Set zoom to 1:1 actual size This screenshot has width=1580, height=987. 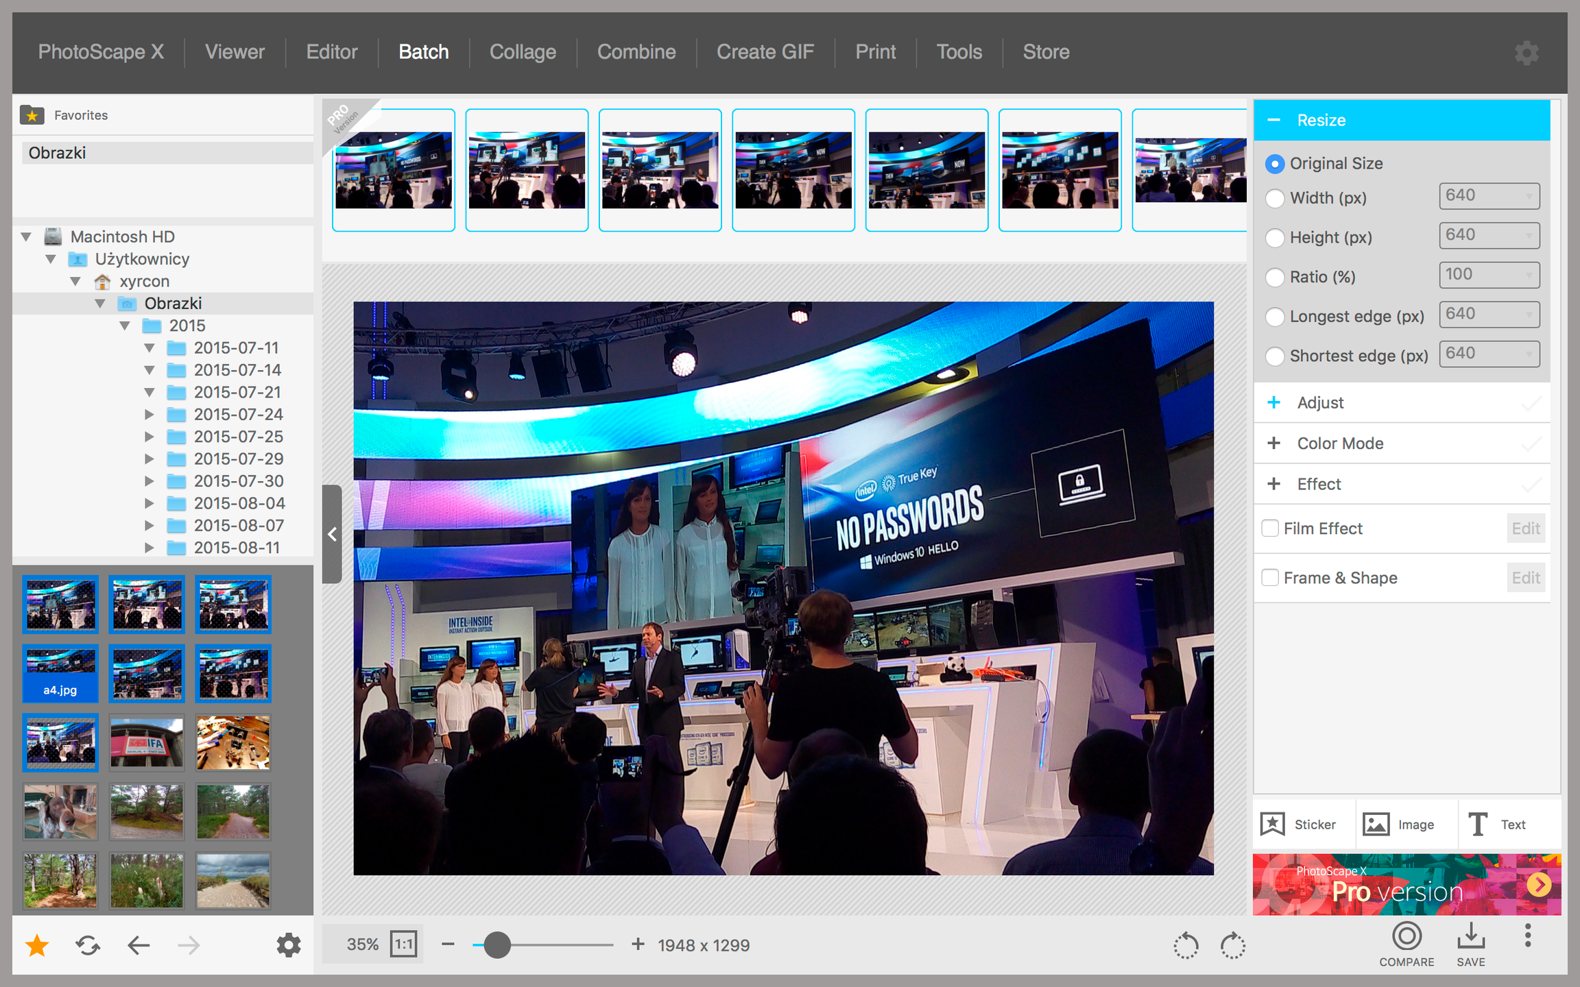point(404,945)
